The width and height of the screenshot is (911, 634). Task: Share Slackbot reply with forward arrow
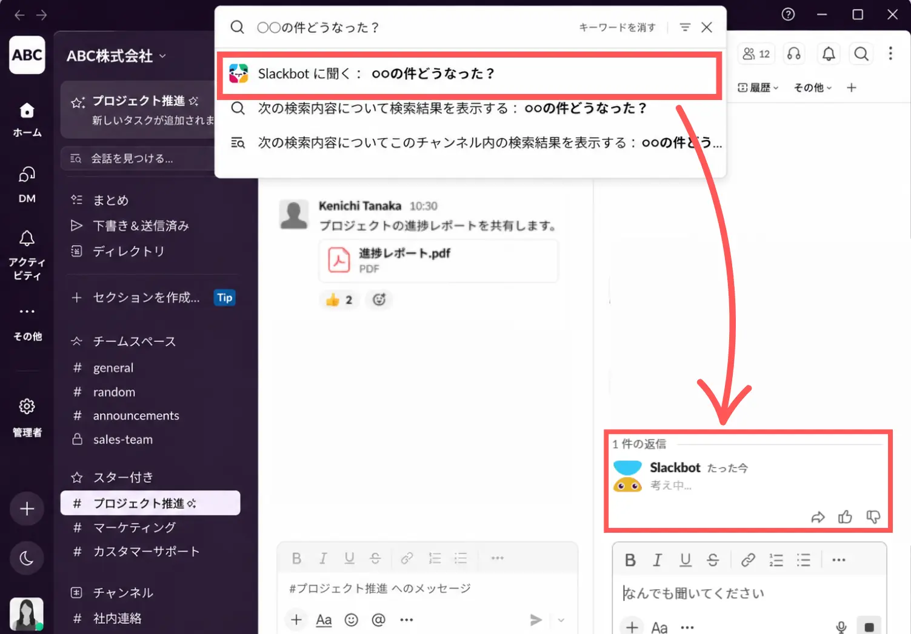pyautogui.click(x=818, y=517)
